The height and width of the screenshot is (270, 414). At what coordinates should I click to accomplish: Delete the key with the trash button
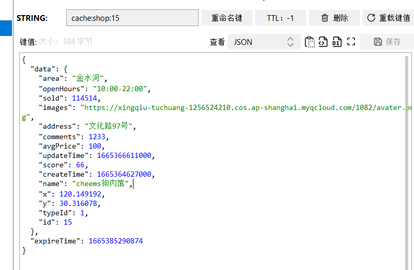point(334,18)
